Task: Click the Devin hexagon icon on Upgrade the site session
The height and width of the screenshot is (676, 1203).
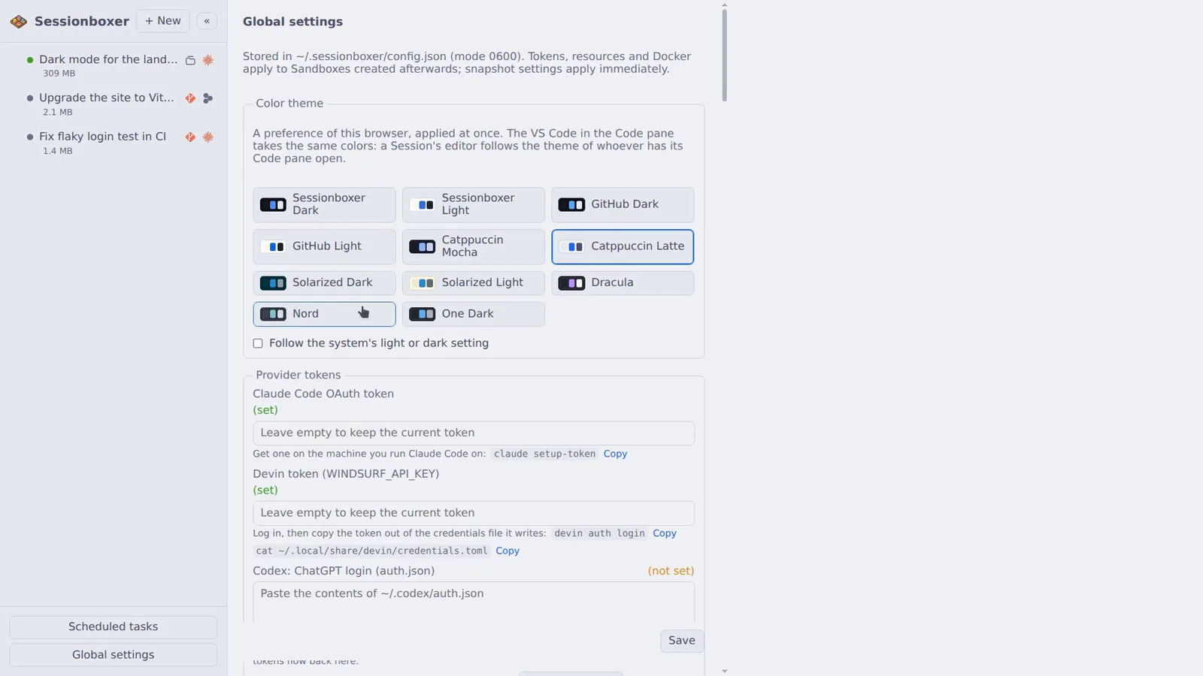Action: (x=208, y=98)
